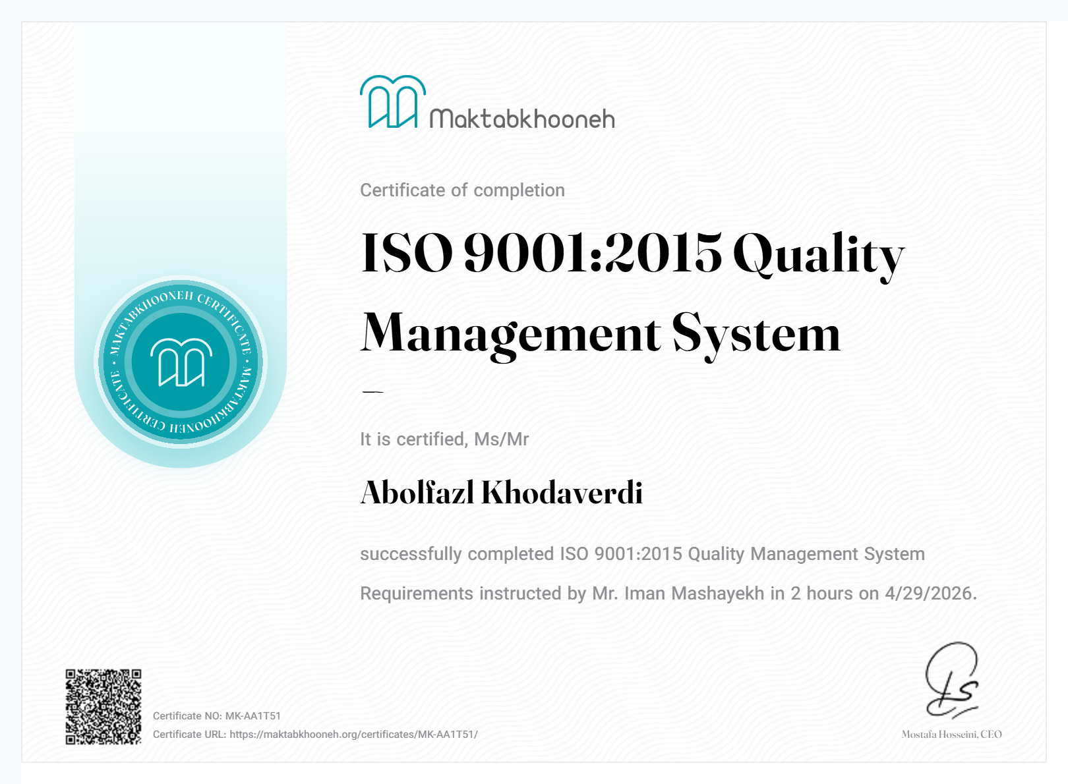Click the QR code image
Image resolution: width=1068 pixels, height=784 pixels.
pos(104,707)
